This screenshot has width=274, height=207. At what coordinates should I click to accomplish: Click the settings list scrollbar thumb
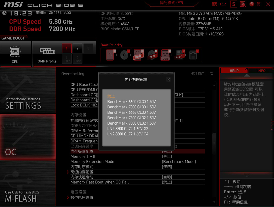point(214,143)
